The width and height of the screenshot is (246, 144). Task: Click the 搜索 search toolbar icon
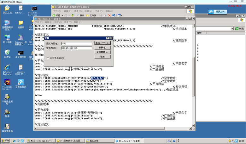click(x=80, y=16)
